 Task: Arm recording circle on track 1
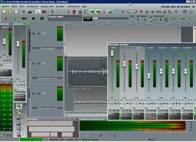coord(54,33)
